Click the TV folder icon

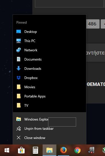click(x=19, y=105)
